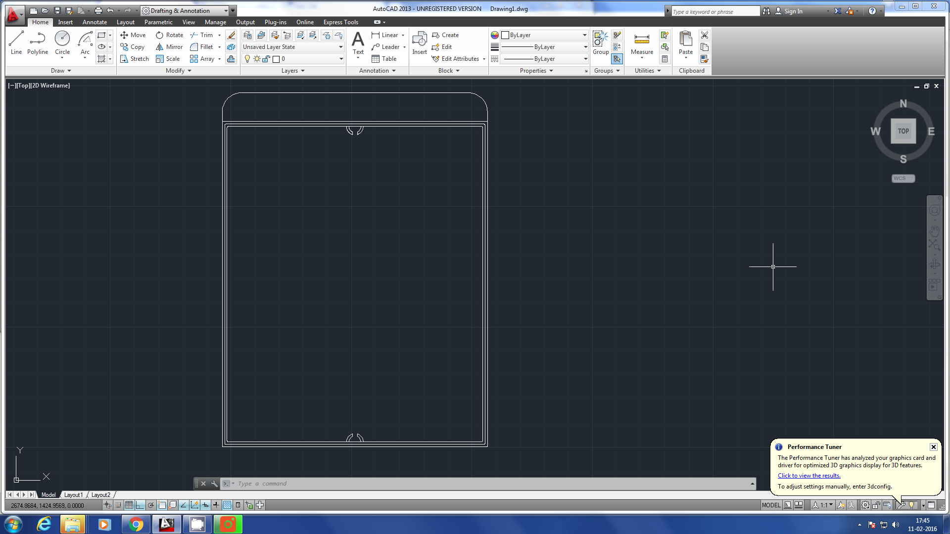Click 'Click to view the results' link

(x=809, y=476)
